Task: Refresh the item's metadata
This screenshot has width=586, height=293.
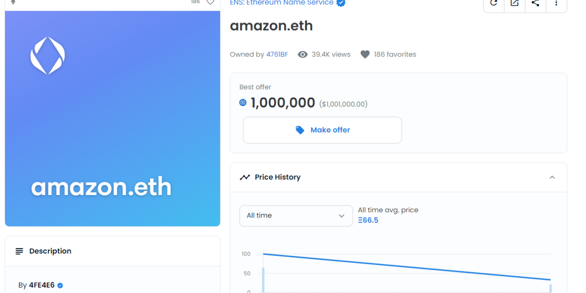Action: (x=493, y=3)
